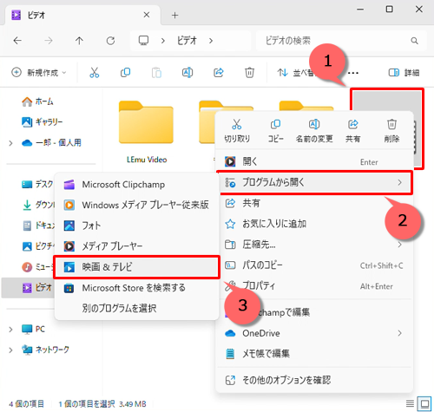Open ギャラリー in the navigation pane
Image resolution: width=434 pixels, height=412 pixels.
(43, 122)
